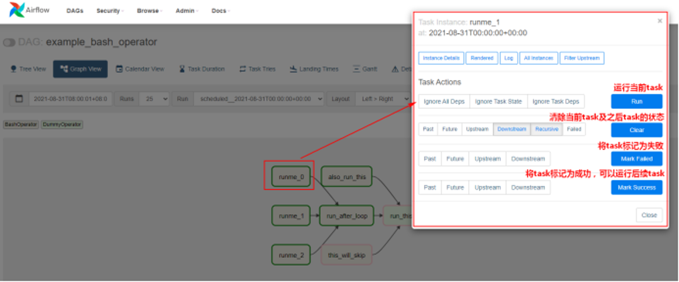Click the blue Clear button
Viewport: 679px width, 282px height.
pos(637,130)
